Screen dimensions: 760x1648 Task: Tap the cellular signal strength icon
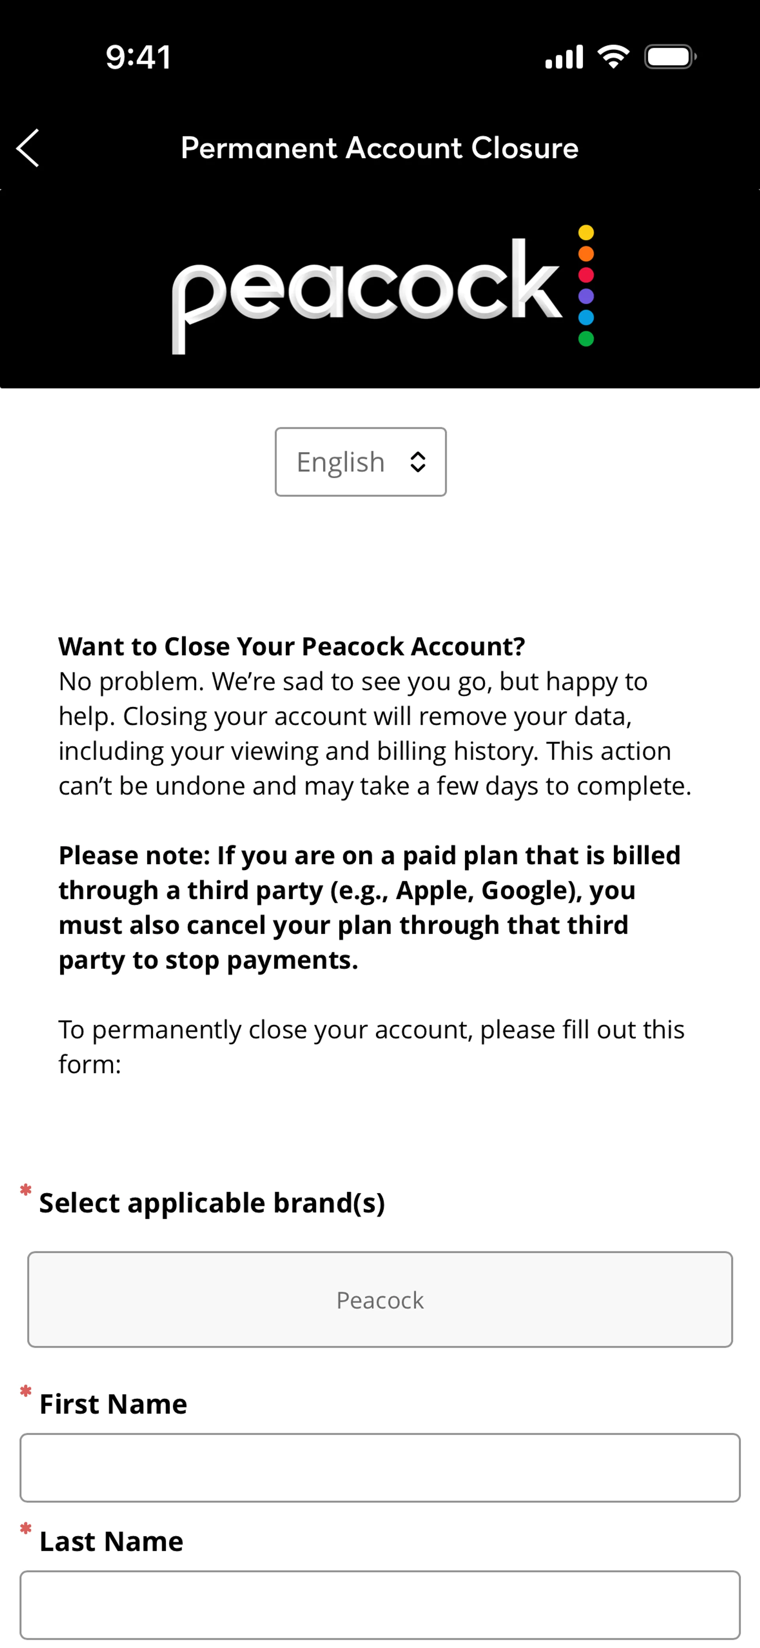(x=564, y=57)
